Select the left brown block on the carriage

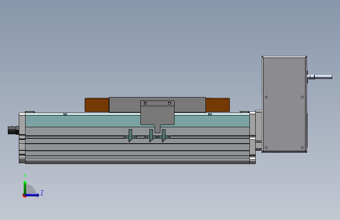coord(97,105)
